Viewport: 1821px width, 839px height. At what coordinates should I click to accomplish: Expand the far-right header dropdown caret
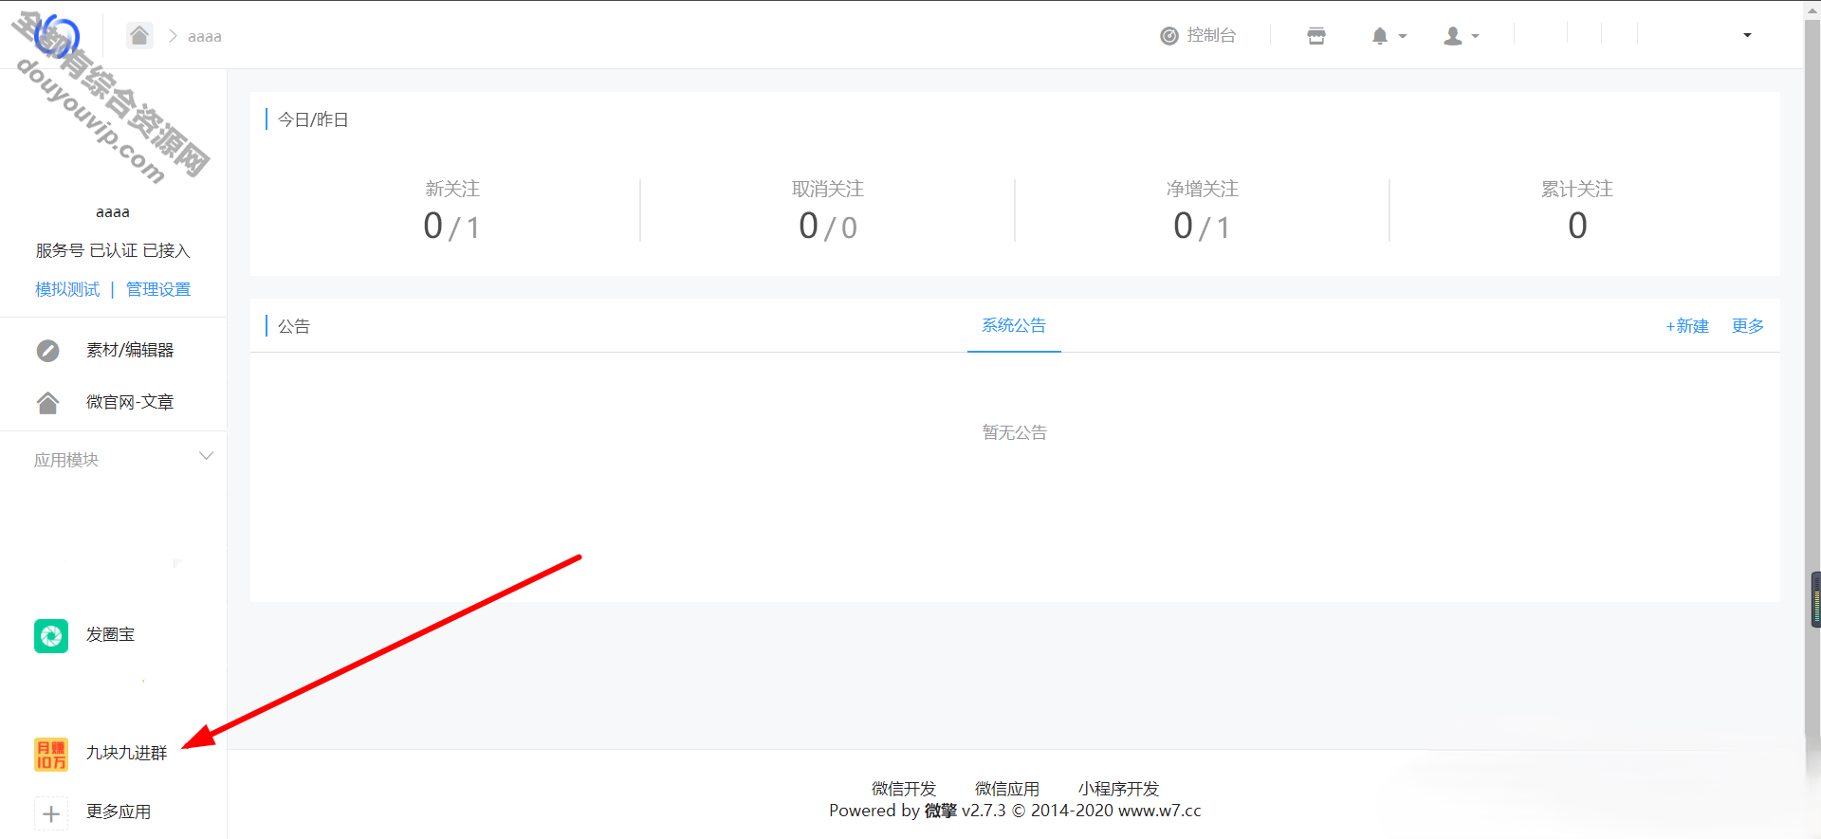pos(1747,36)
